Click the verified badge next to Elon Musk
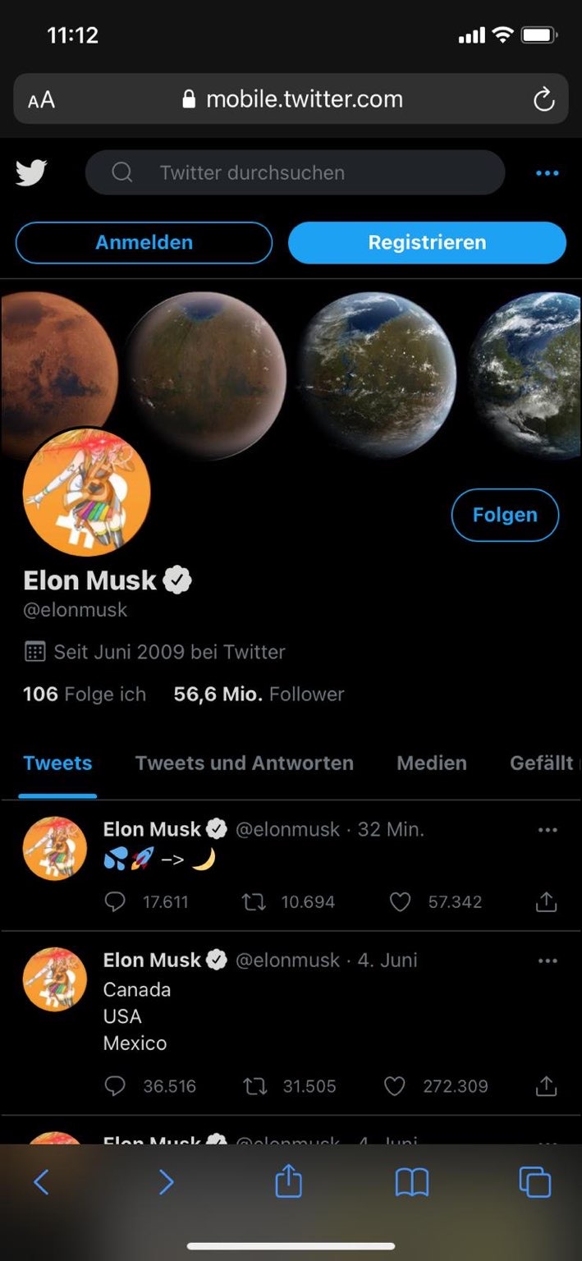 click(x=176, y=580)
